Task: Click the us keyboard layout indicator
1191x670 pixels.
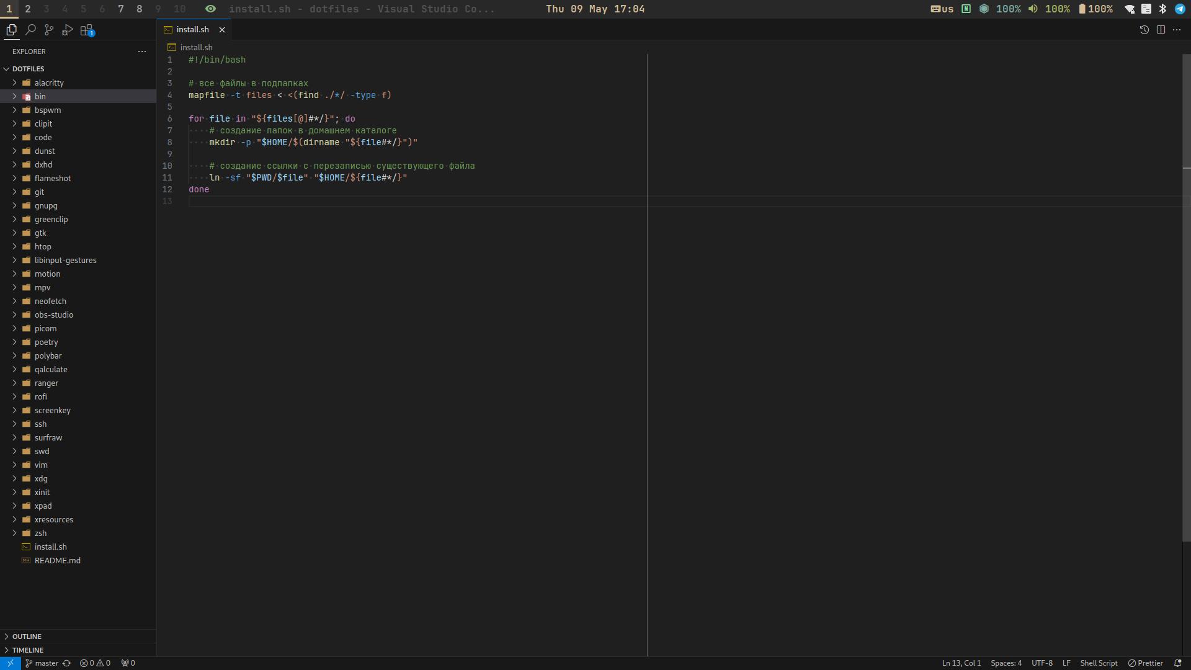Action: pyautogui.click(x=942, y=9)
